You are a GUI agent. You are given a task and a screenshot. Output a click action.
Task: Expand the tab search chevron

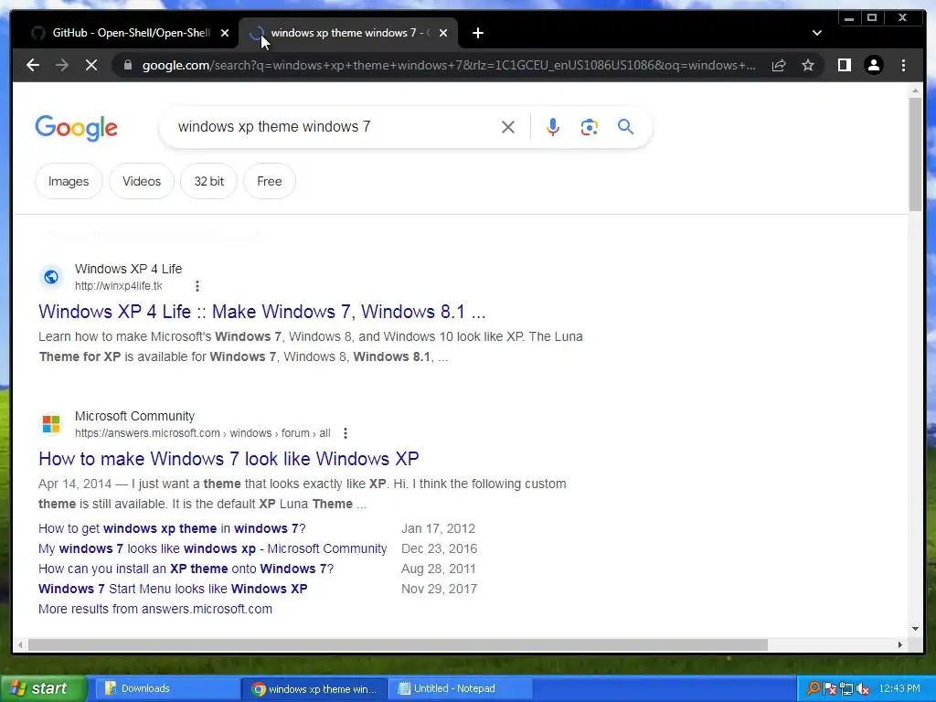coord(816,33)
